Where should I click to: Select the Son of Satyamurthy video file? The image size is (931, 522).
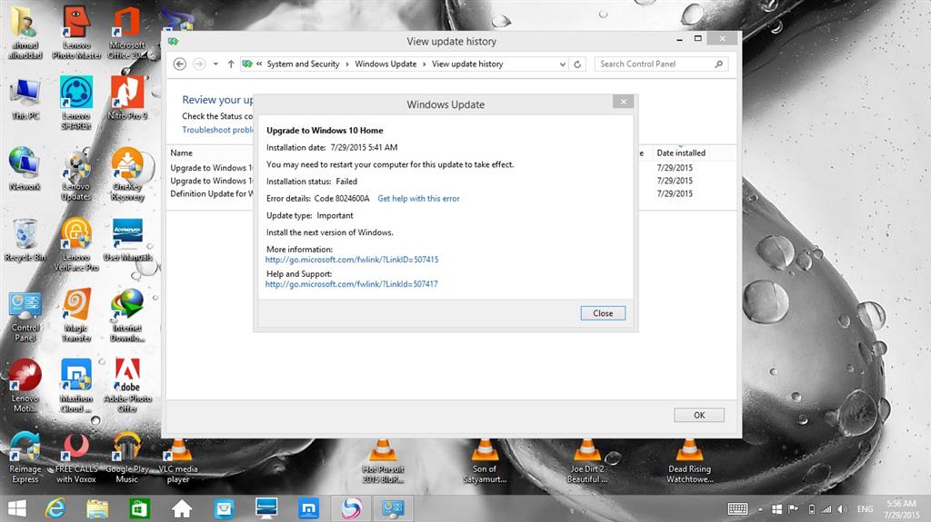click(x=485, y=460)
